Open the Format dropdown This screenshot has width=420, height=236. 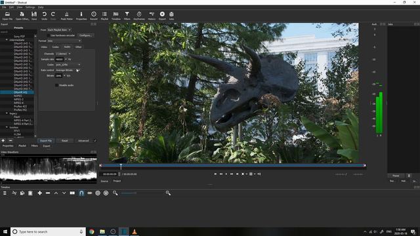click(64, 41)
